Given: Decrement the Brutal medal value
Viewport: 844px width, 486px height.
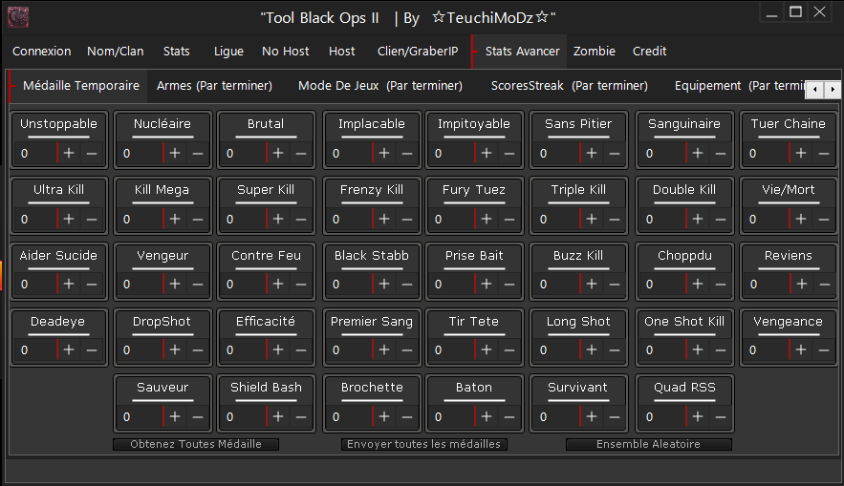Looking at the screenshot, I should coord(301,153).
